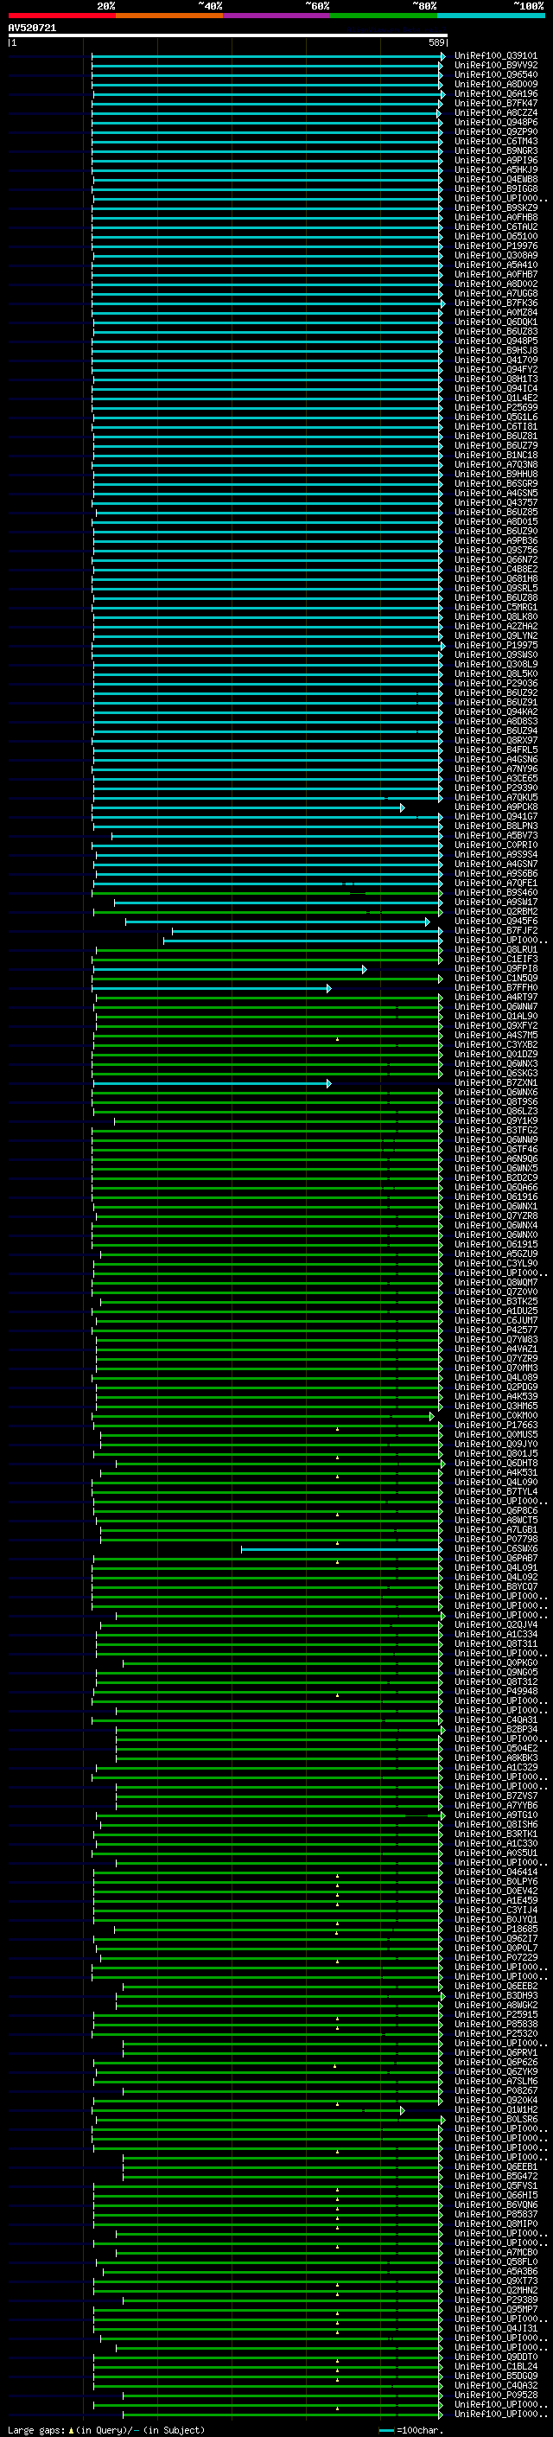This screenshot has height=2437, width=553.
Task: Click the UniRef100_Q2RBM2 hit label
Action: [x=496, y=912]
